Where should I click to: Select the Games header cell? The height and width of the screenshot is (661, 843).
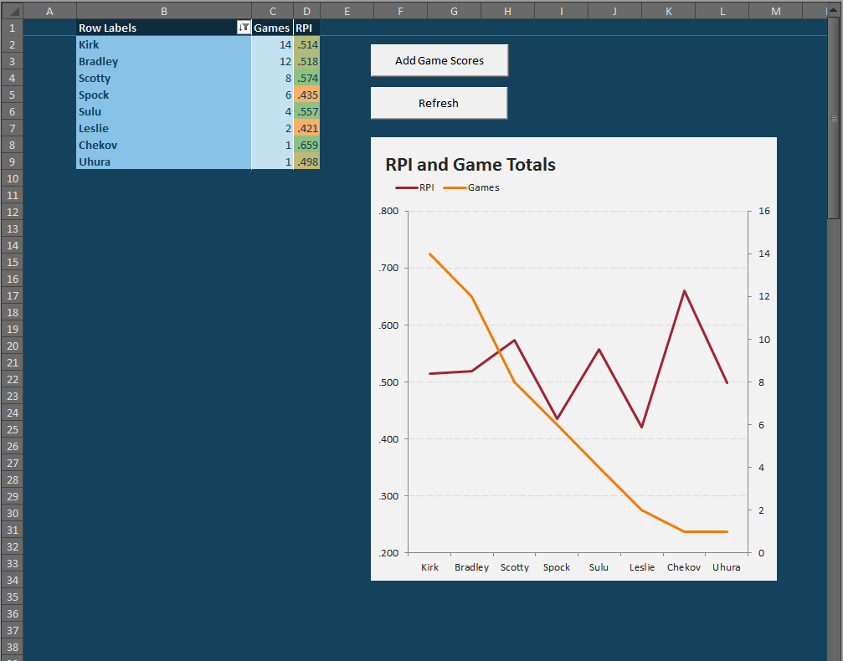[x=272, y=28]
